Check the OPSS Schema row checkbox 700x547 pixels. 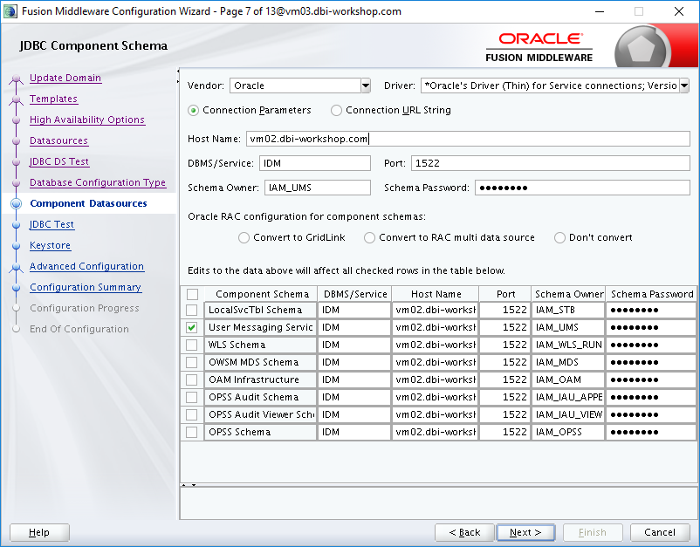192,432
